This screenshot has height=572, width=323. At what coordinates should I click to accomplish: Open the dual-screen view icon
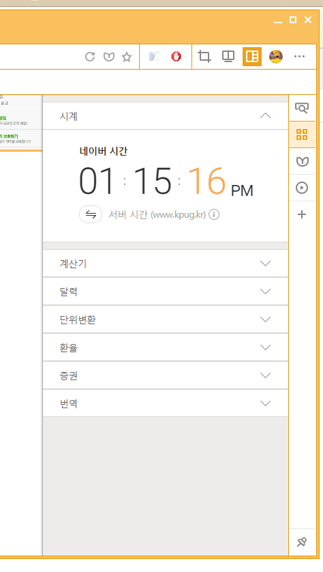click(x=228, y=57)
